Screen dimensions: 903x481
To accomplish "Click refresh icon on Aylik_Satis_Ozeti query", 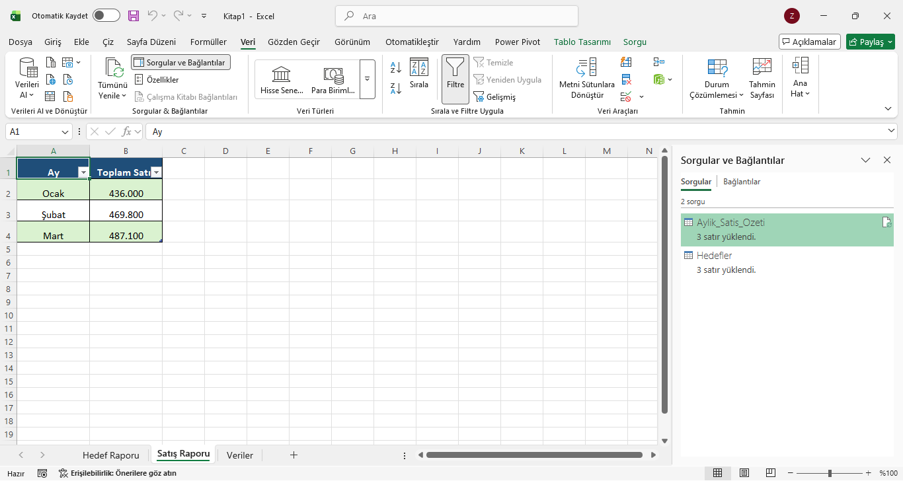I will pos(887,223).
